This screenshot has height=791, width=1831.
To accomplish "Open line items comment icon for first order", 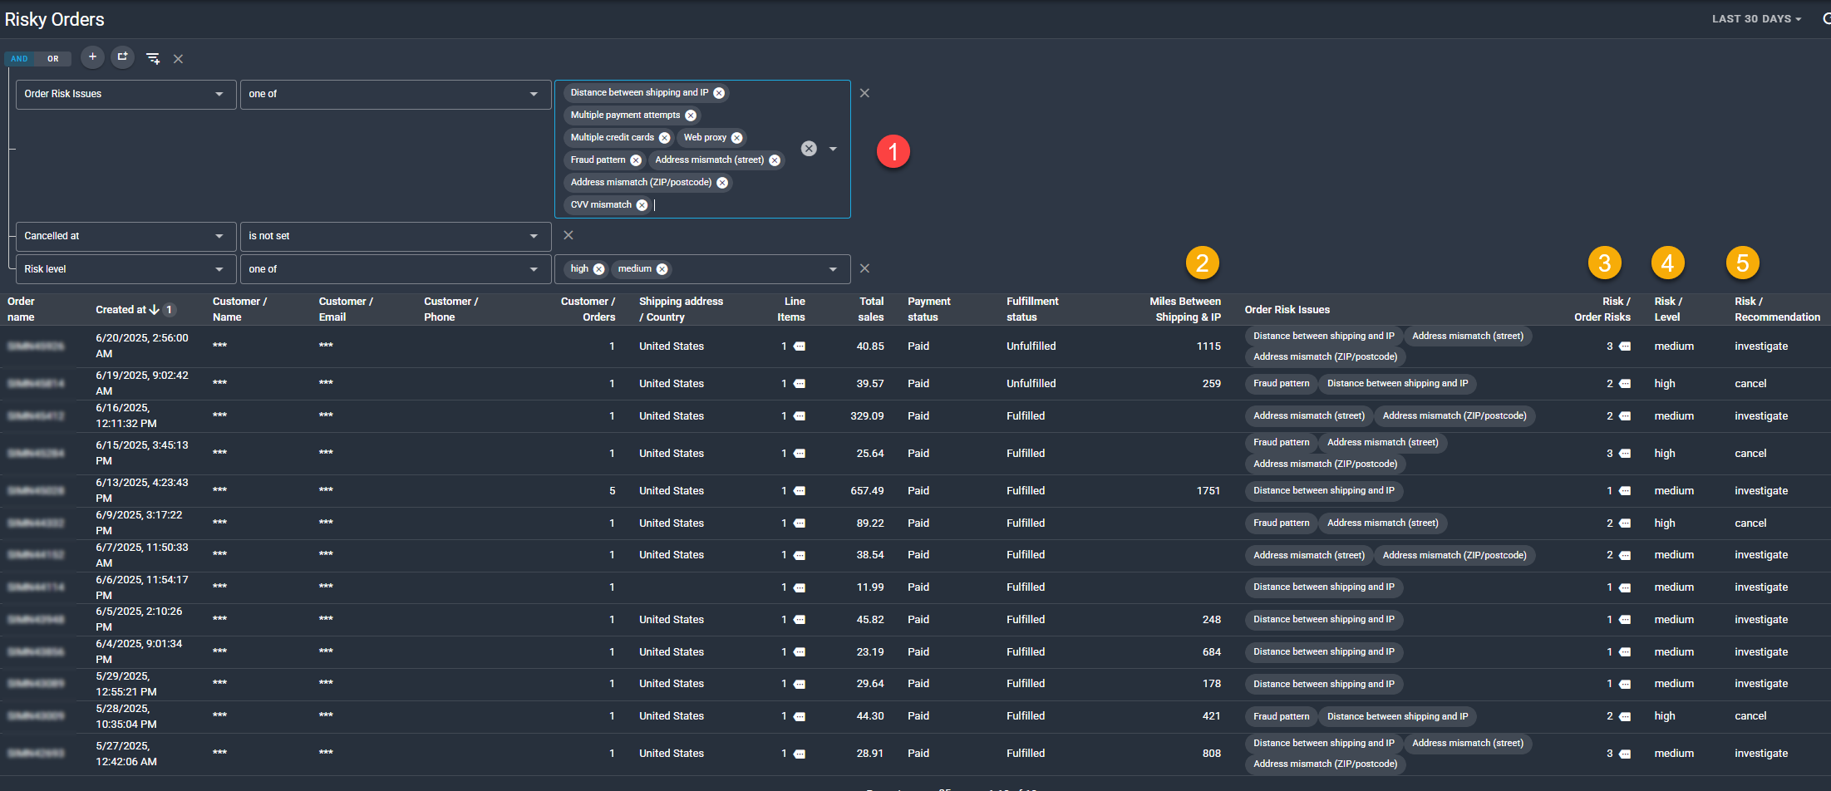I will pyautogui.click(x=800, y=346).
